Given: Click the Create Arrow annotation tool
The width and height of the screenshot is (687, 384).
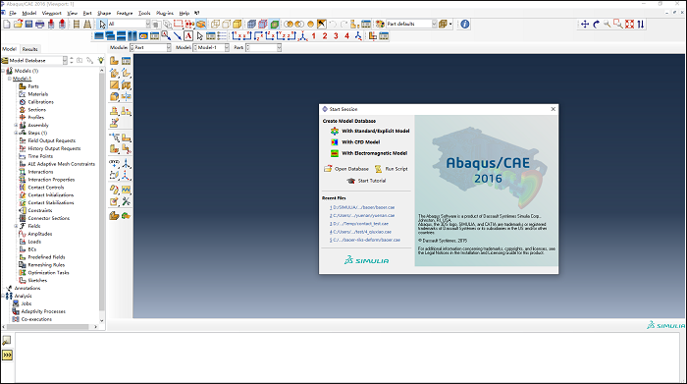Looking at the screenshot, I should 178,36.
